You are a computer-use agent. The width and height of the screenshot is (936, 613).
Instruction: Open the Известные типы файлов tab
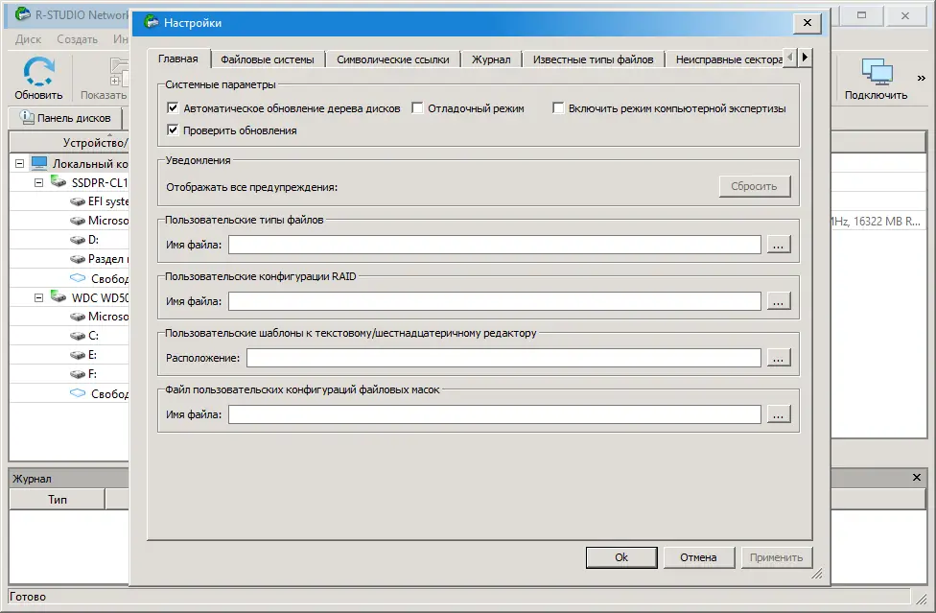tap(594, 59)
